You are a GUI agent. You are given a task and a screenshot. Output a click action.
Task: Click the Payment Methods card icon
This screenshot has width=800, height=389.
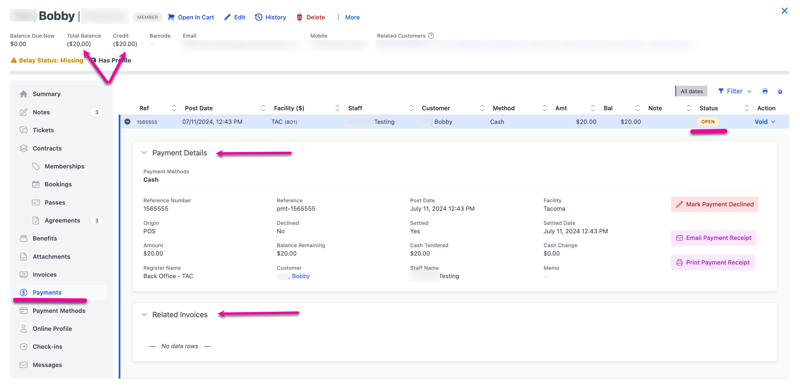tap(24, 311)
